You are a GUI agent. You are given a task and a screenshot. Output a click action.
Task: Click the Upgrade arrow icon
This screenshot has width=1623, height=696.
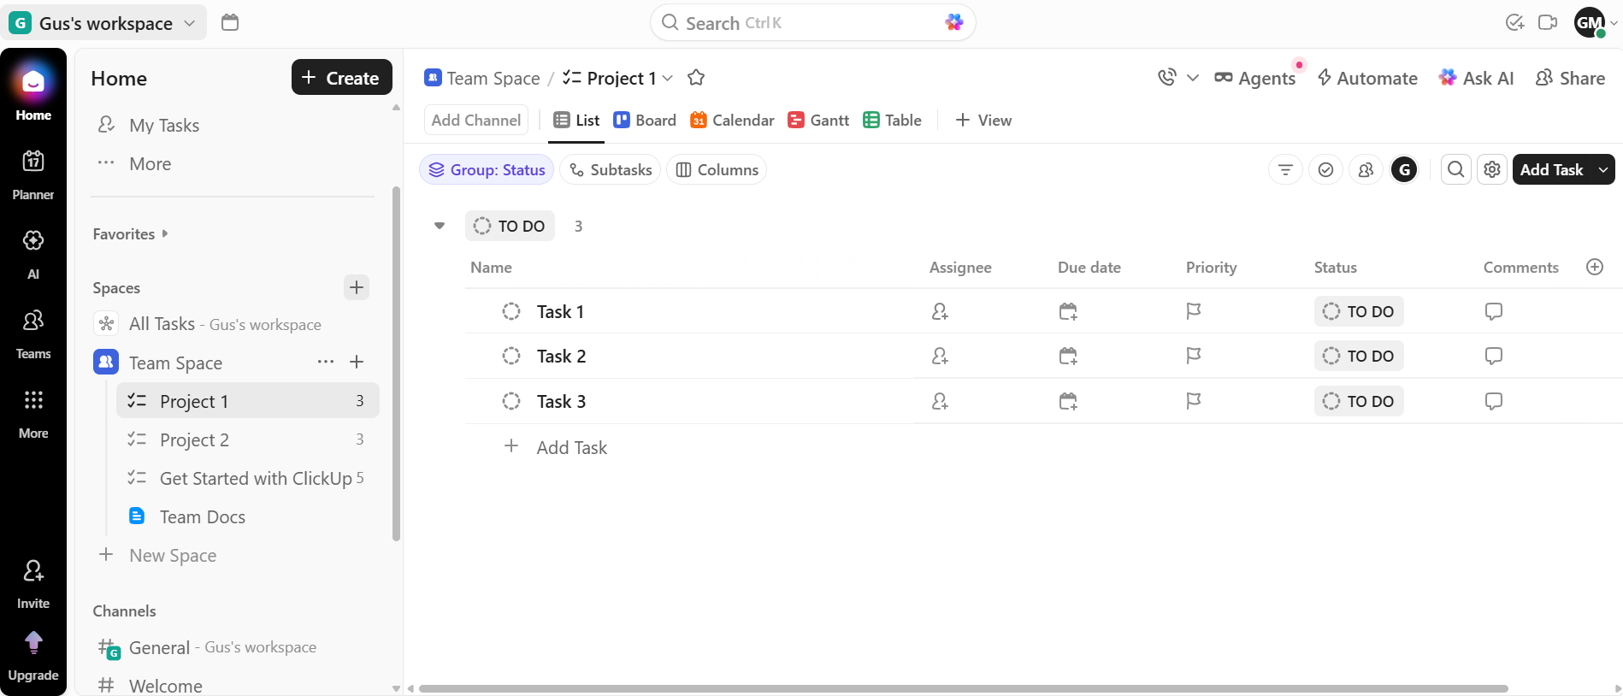pos(33,642)
